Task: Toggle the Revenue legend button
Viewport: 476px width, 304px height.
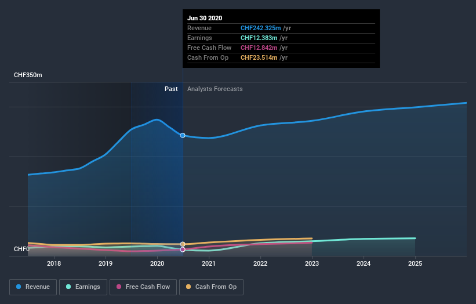Action: coord(33,287)
